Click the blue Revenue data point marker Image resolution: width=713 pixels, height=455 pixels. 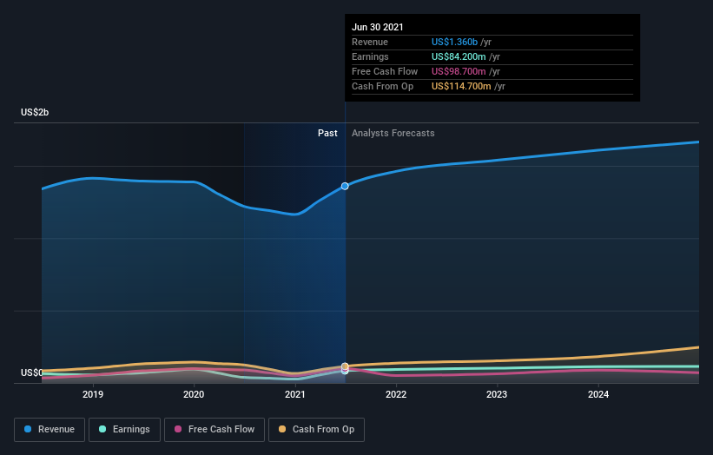(x=345, y=186)
